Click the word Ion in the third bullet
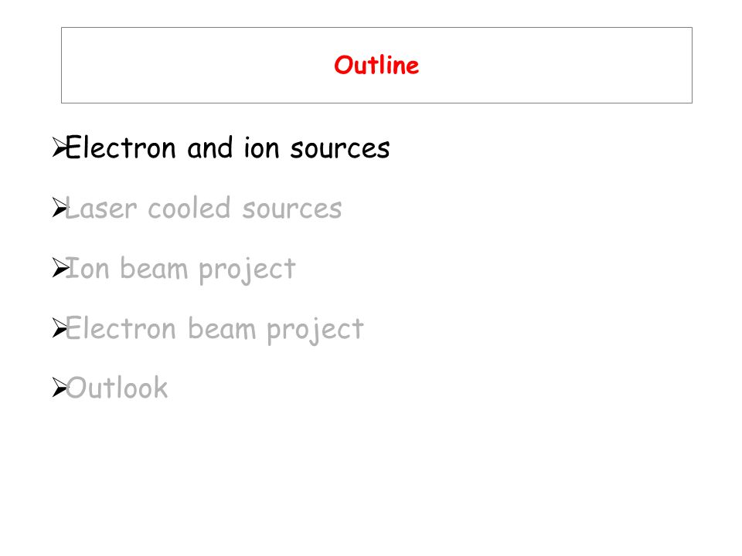 (87, 269)
